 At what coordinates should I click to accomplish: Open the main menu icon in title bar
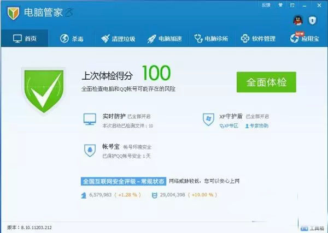pyautogui.click(x=292, y=5)
